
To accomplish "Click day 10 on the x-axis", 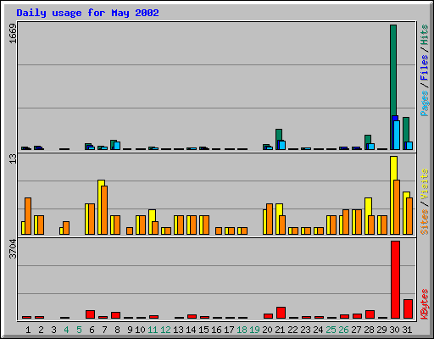I will click(140, 330).
